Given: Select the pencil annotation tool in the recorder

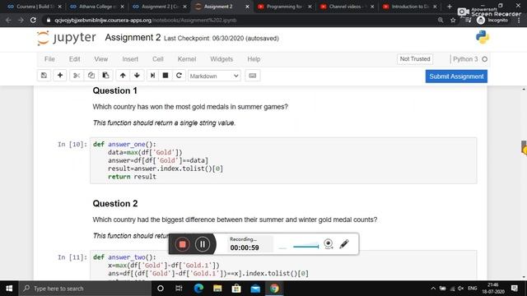Looking at the screenshot, I should pyautogui.click(x=344, y=244).
